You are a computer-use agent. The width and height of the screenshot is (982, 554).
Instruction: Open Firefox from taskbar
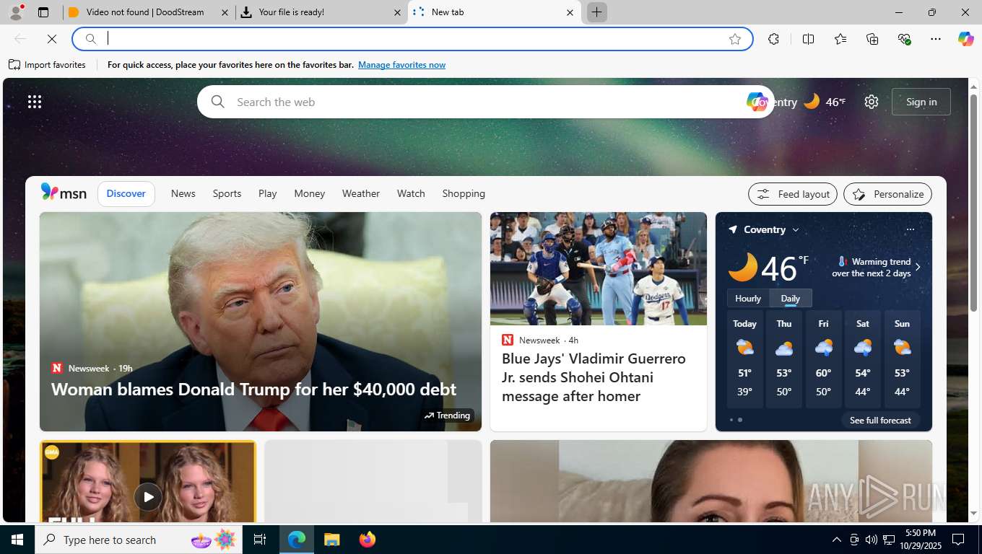click(367, 540)
